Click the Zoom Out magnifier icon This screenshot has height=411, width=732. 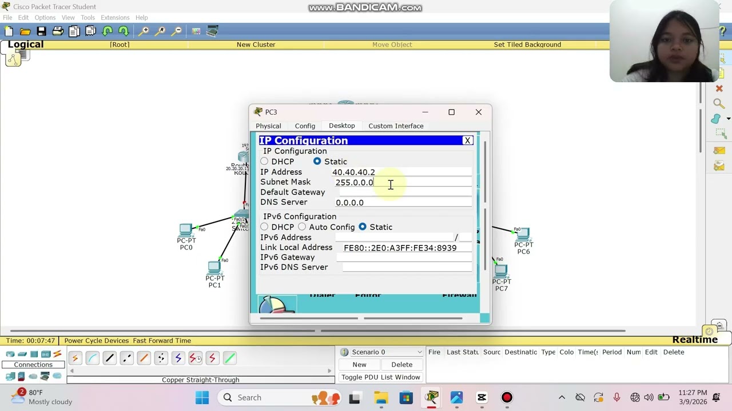pyautogui.click(x=177, y=31)
